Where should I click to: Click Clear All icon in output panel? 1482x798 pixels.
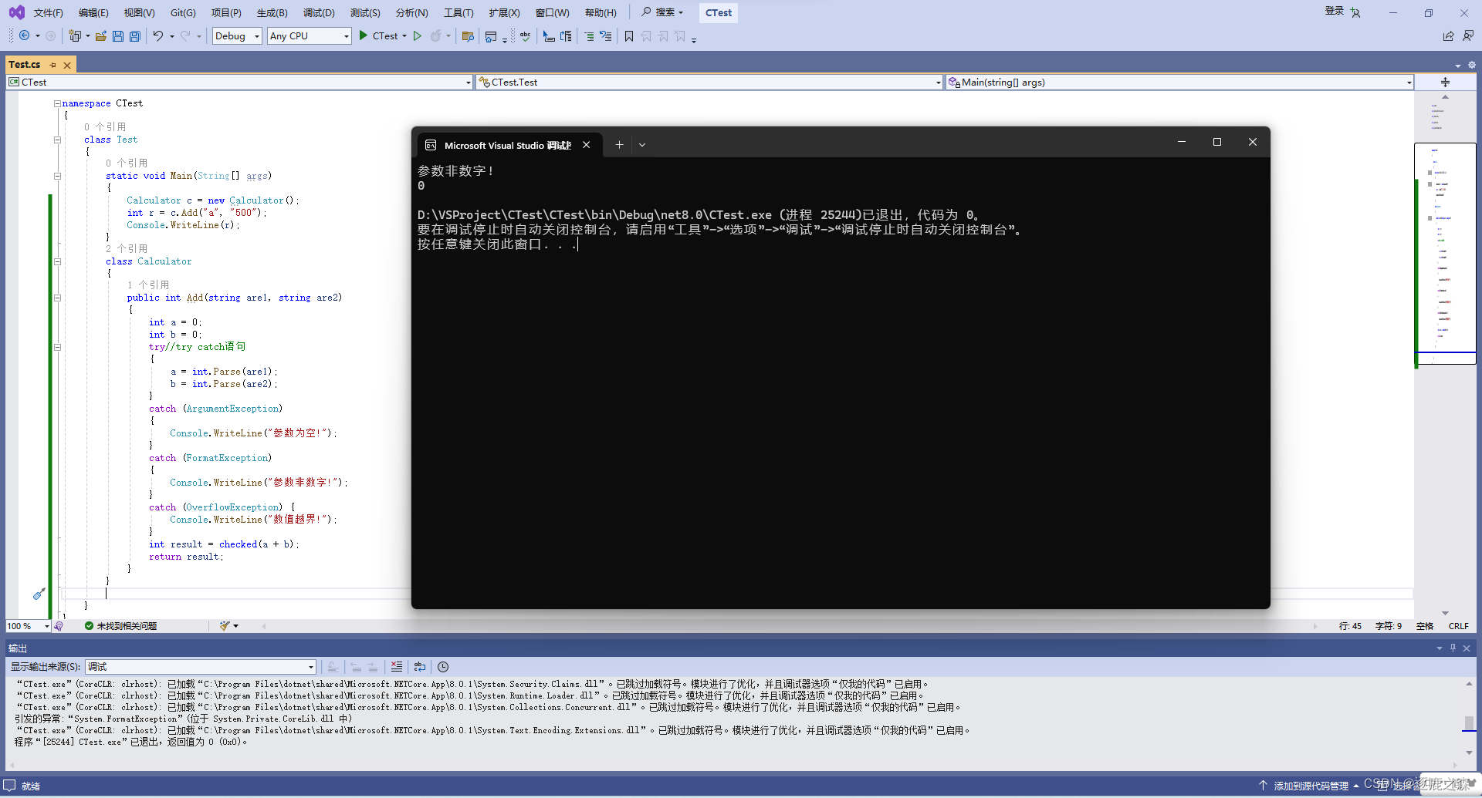point(397,667)
